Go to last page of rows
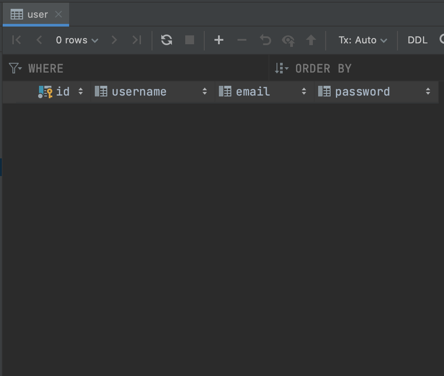 click(137, 40)
